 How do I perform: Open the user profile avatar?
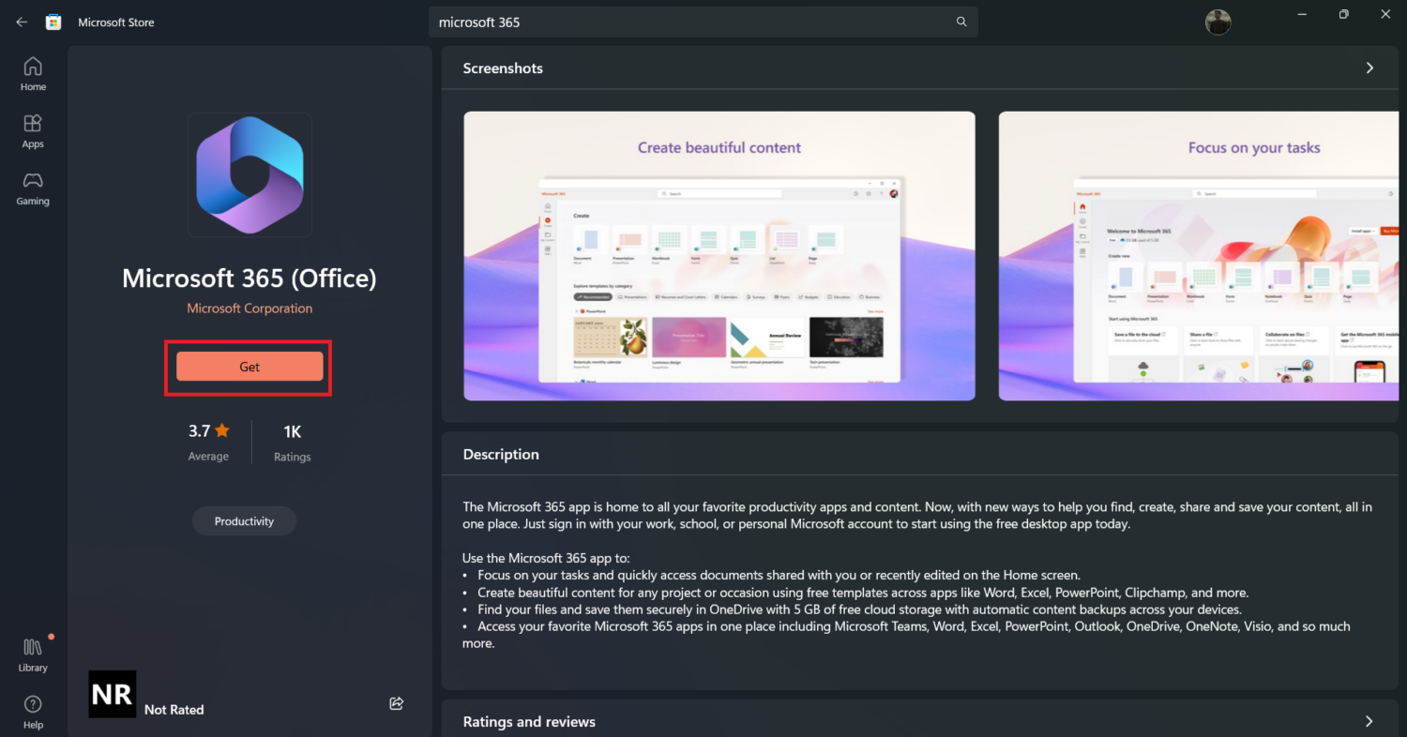[x=1218, y=23]
